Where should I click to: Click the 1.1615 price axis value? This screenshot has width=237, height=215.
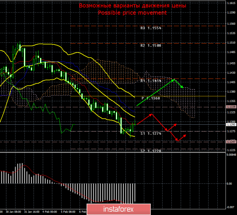click(x=231, y=3)
